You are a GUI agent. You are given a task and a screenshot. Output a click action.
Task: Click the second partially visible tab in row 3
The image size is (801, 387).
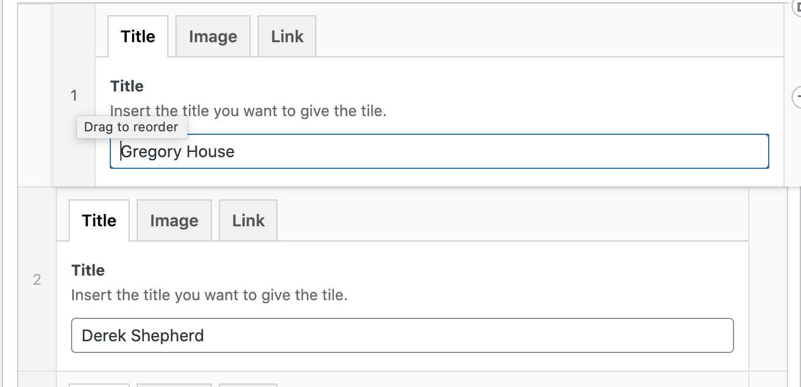click(x=174, y=385)
